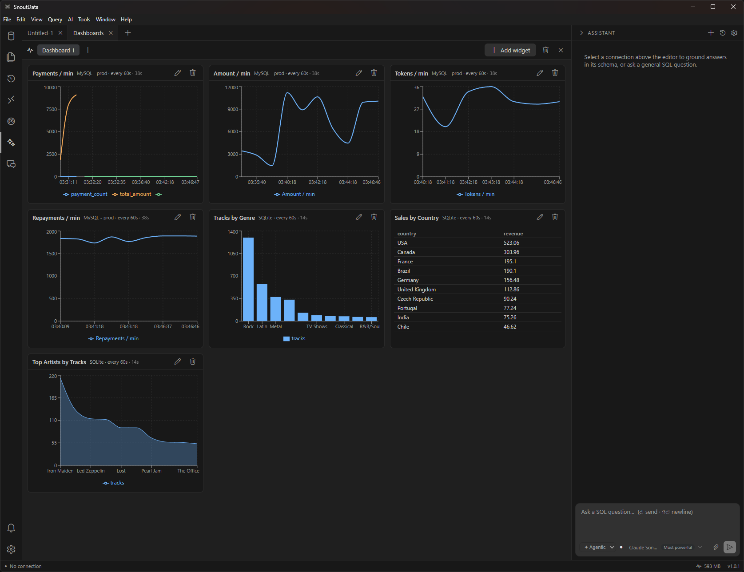Open the Claude Son... model dropdown

(x=665, y=547)
